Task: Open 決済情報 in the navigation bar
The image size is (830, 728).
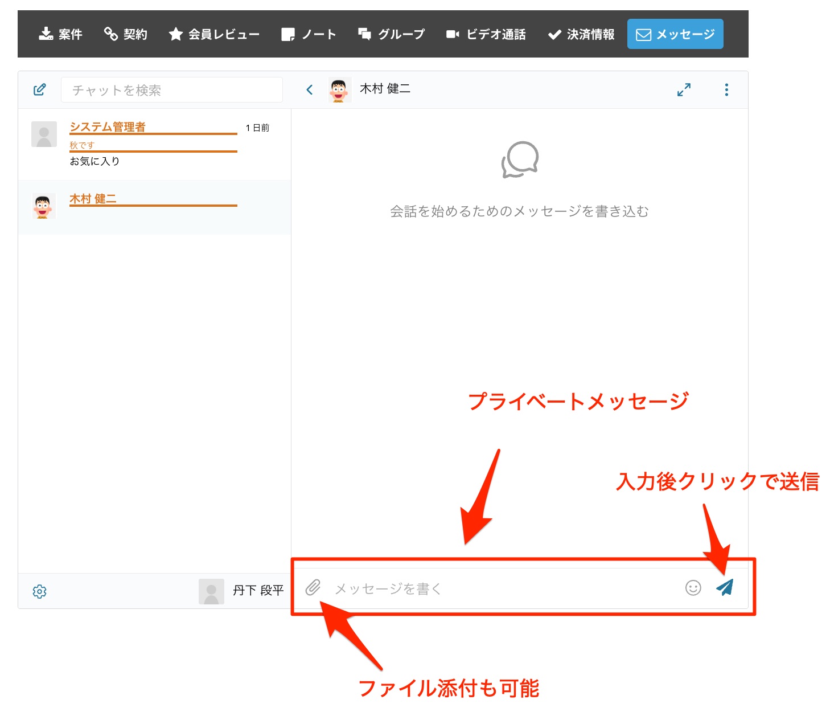Action: point(581,34)
